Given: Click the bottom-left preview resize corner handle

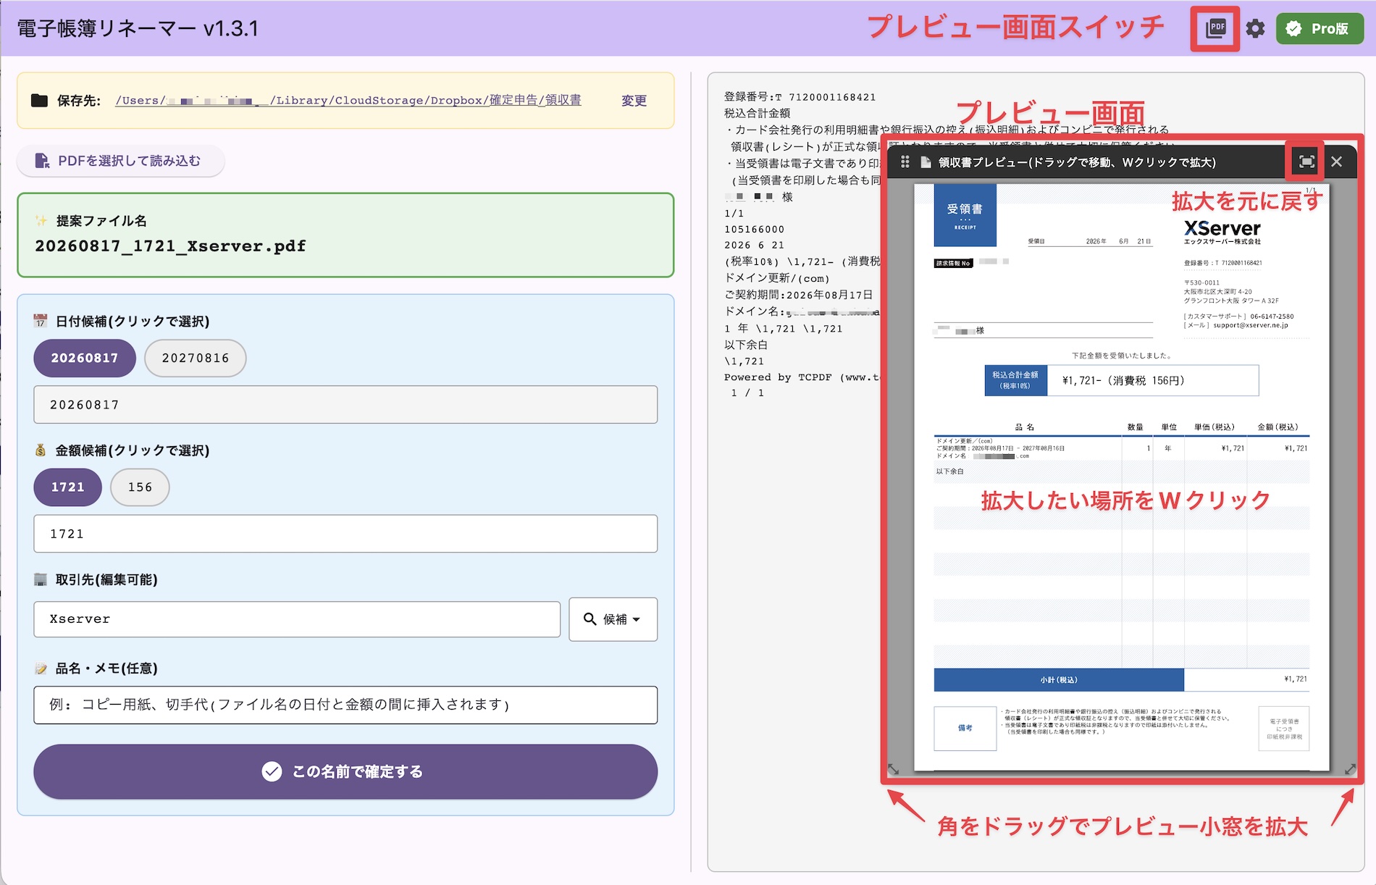Looking at the screenshot, I should pos(894,770).
